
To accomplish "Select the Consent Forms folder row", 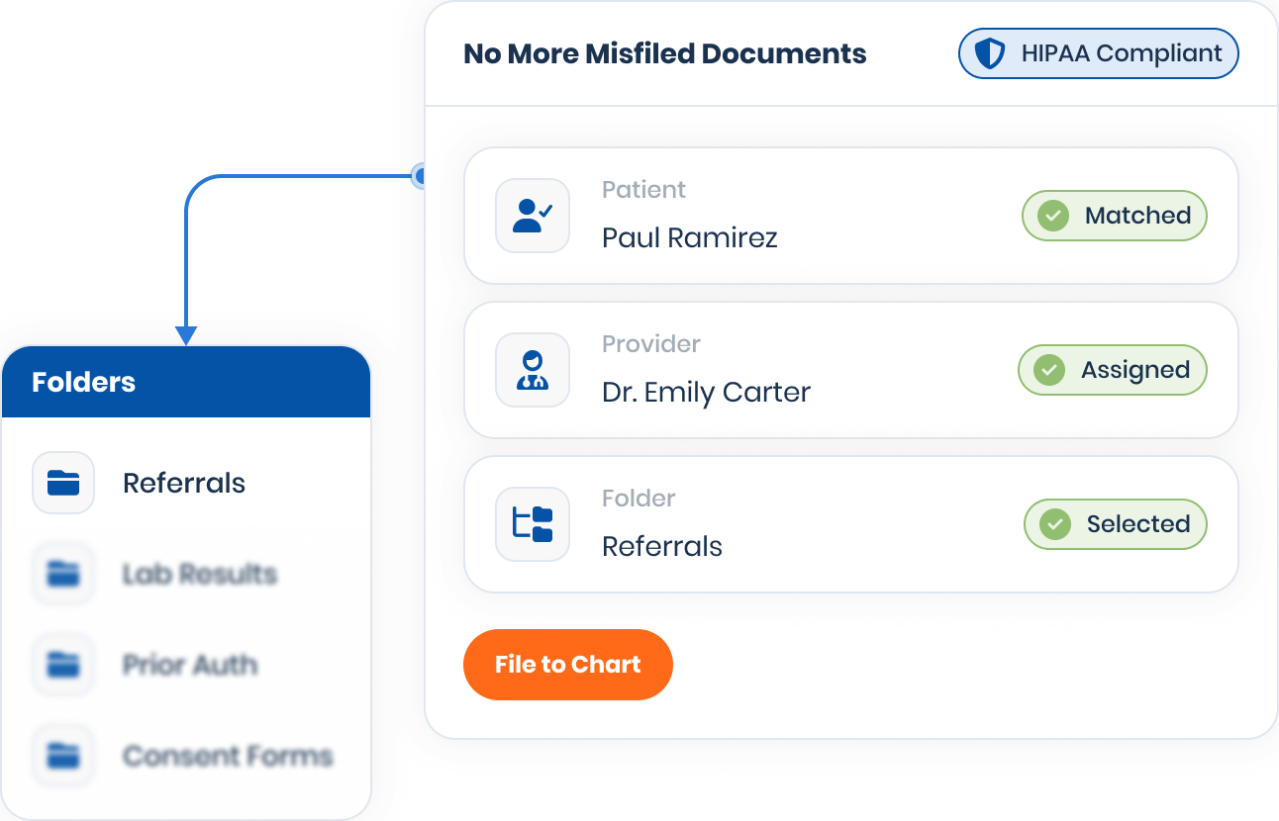I will point(186,756).
